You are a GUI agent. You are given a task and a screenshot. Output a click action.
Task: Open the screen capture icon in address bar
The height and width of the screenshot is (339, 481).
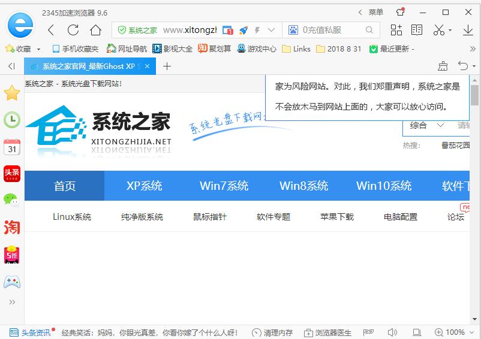pos(228,30)
